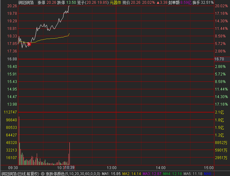Open the indicator dropdown beside 铜冠铜箔(日线.前复权)
This screenshot has width=230, height=176.
(42, 174)
